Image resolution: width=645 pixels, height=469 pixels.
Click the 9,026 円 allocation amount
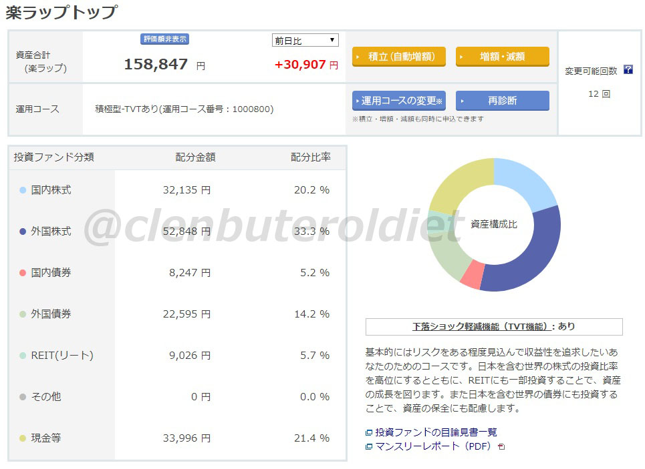(x=190, y=356)
